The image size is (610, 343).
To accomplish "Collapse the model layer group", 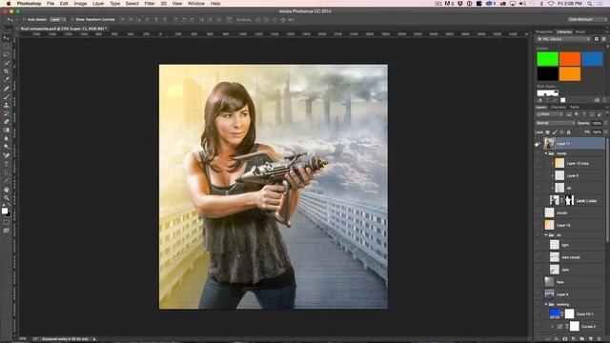I will pos(546,153).
